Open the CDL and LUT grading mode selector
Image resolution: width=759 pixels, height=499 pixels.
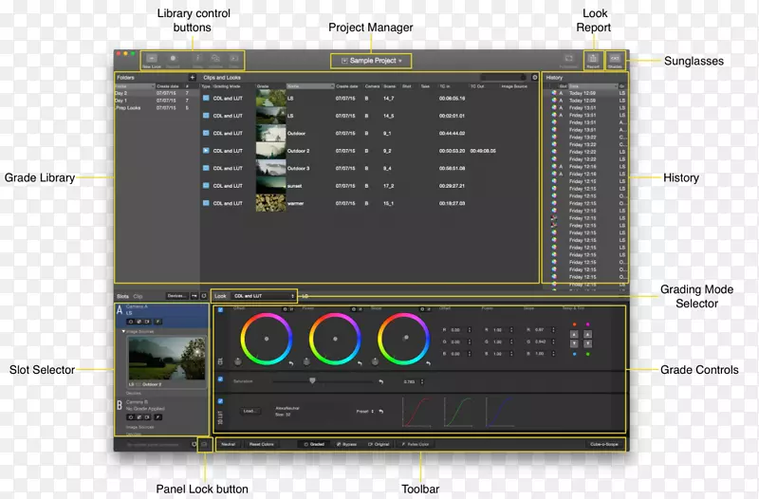tap(263, 296)
